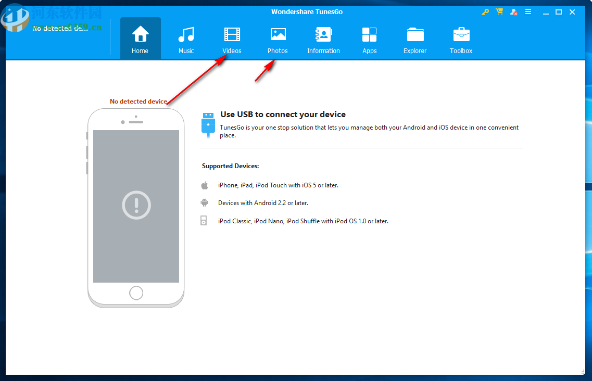
Task: Click the iPod Classic device icon
Action: tap(204, 221)
